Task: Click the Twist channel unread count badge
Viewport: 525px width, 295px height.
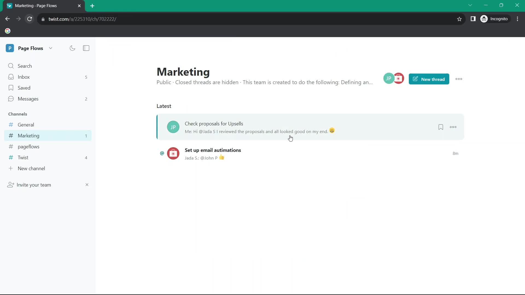Action: tap(86, 157)
